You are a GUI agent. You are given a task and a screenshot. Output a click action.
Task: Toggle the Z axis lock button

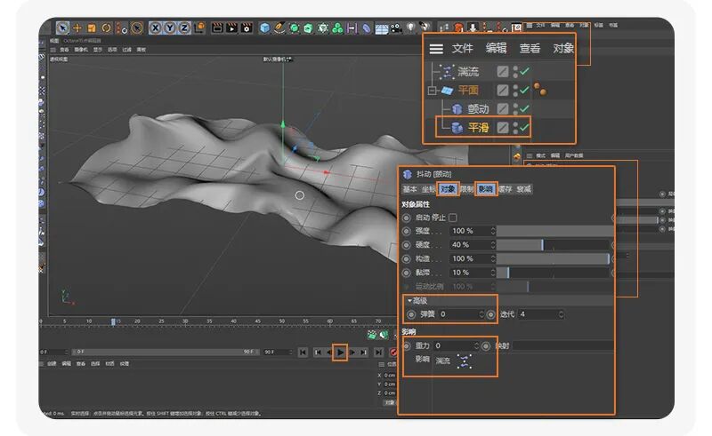tap(184, 28)
